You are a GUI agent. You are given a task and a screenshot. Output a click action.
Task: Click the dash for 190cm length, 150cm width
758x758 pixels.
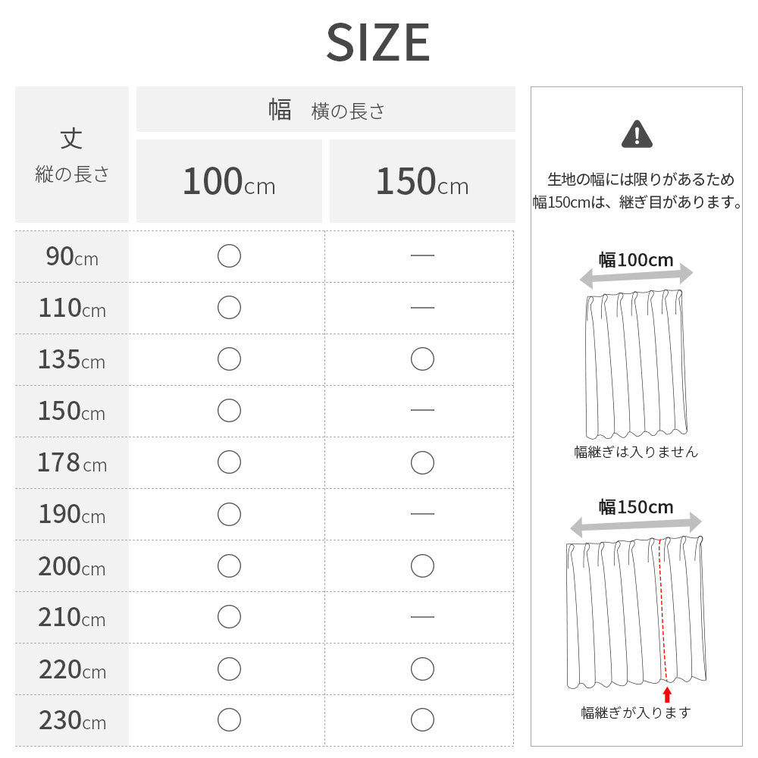point(422,514)
